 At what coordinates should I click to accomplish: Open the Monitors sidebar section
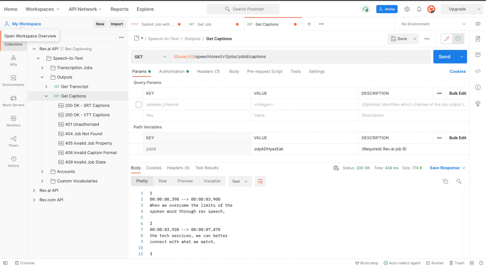point(13,121)
